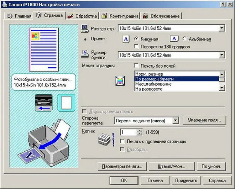Increase copies with the up spinner

(x=139, y=131)
